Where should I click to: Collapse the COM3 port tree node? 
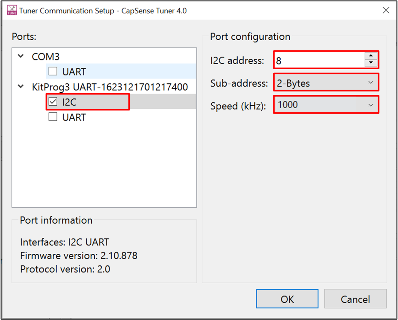point(21,56)
